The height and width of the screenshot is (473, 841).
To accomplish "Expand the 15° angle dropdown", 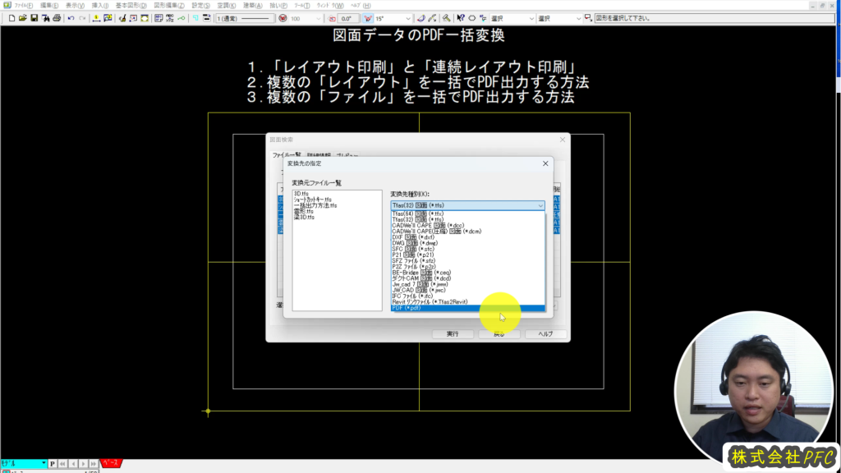I will pyautogui.click(x=408, y=18).
